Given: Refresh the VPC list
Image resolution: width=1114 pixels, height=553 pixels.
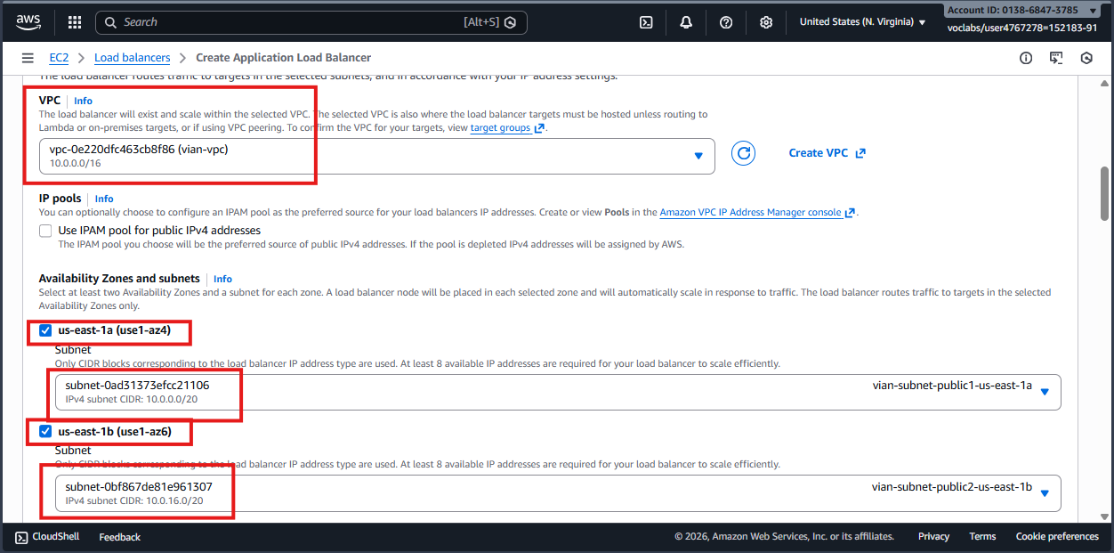Looking at the screenshot, I should coord(743,153).
